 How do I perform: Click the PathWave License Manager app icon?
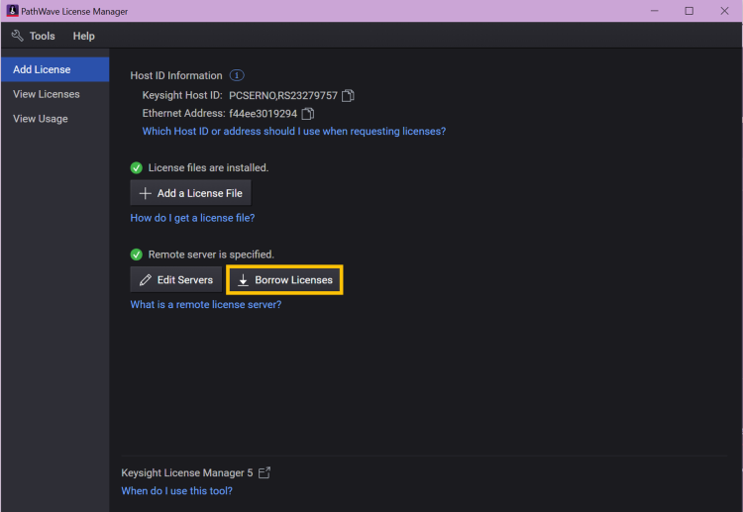[x=12, y=11]
